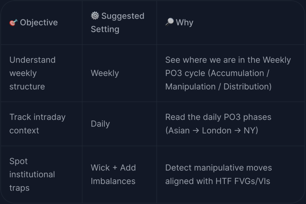
Task: Click the magnifying glass icon beside Why
Action: click(x=169, y=22)
